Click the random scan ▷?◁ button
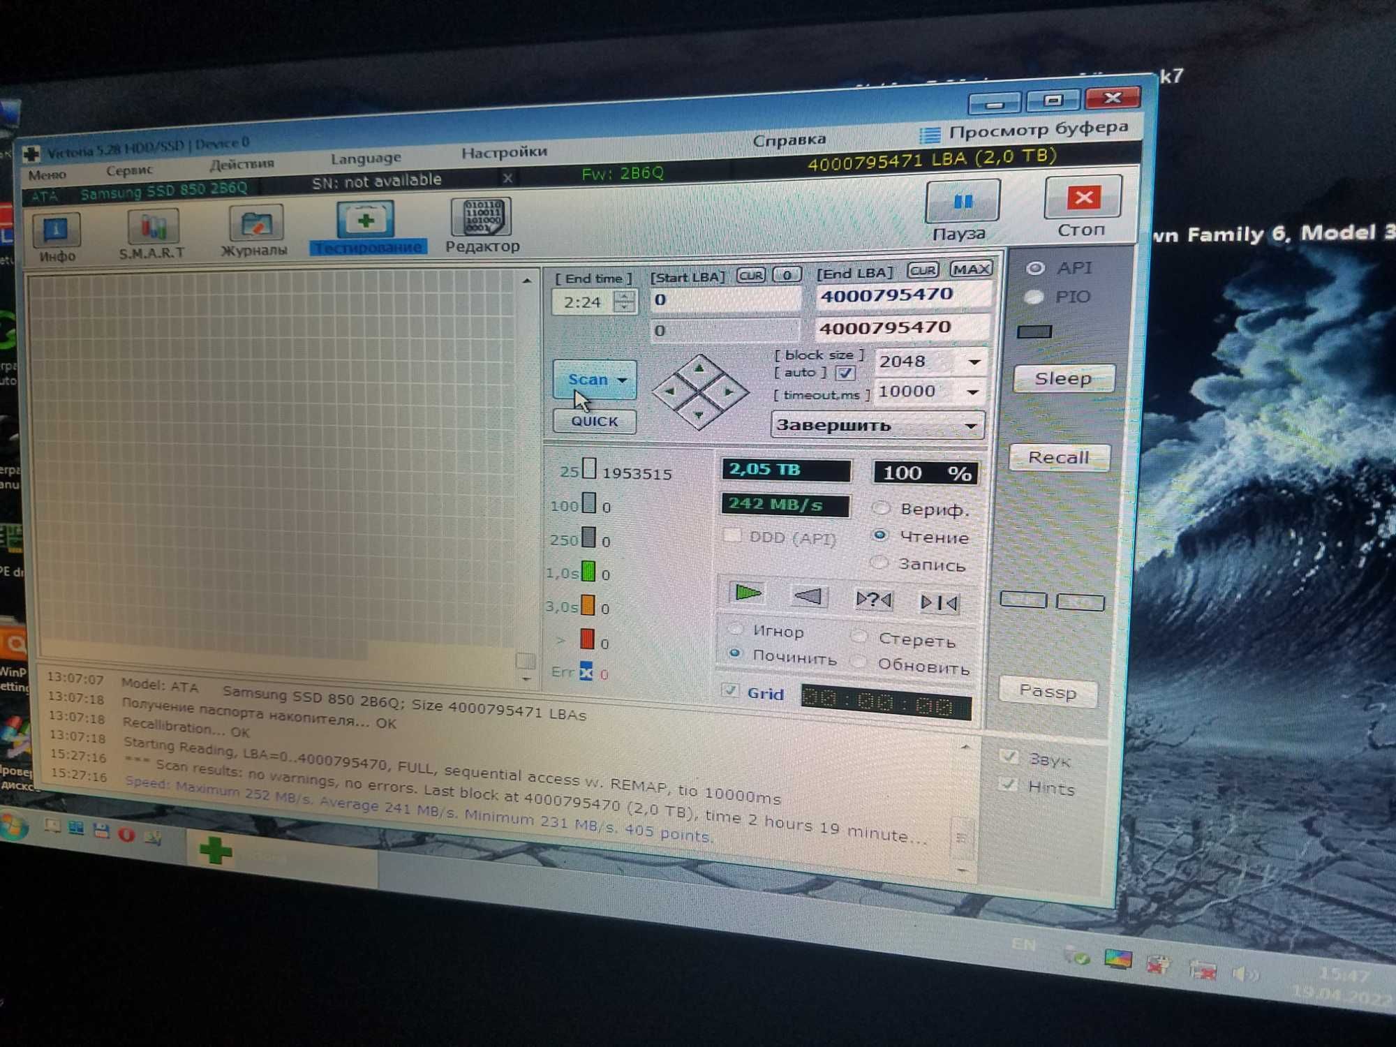The image size is (1396, 1047). pyautogui.click(x=873, y=599)
